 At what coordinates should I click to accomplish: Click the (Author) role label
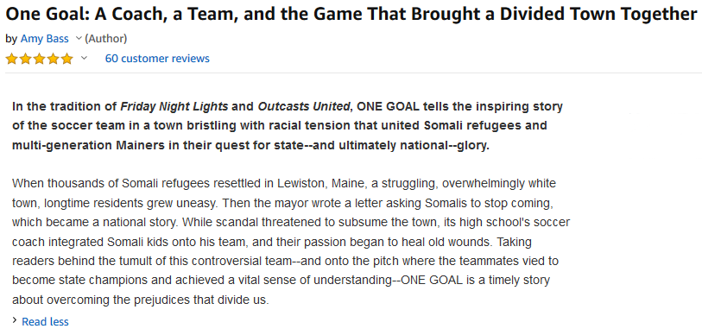tap(105, 39)
